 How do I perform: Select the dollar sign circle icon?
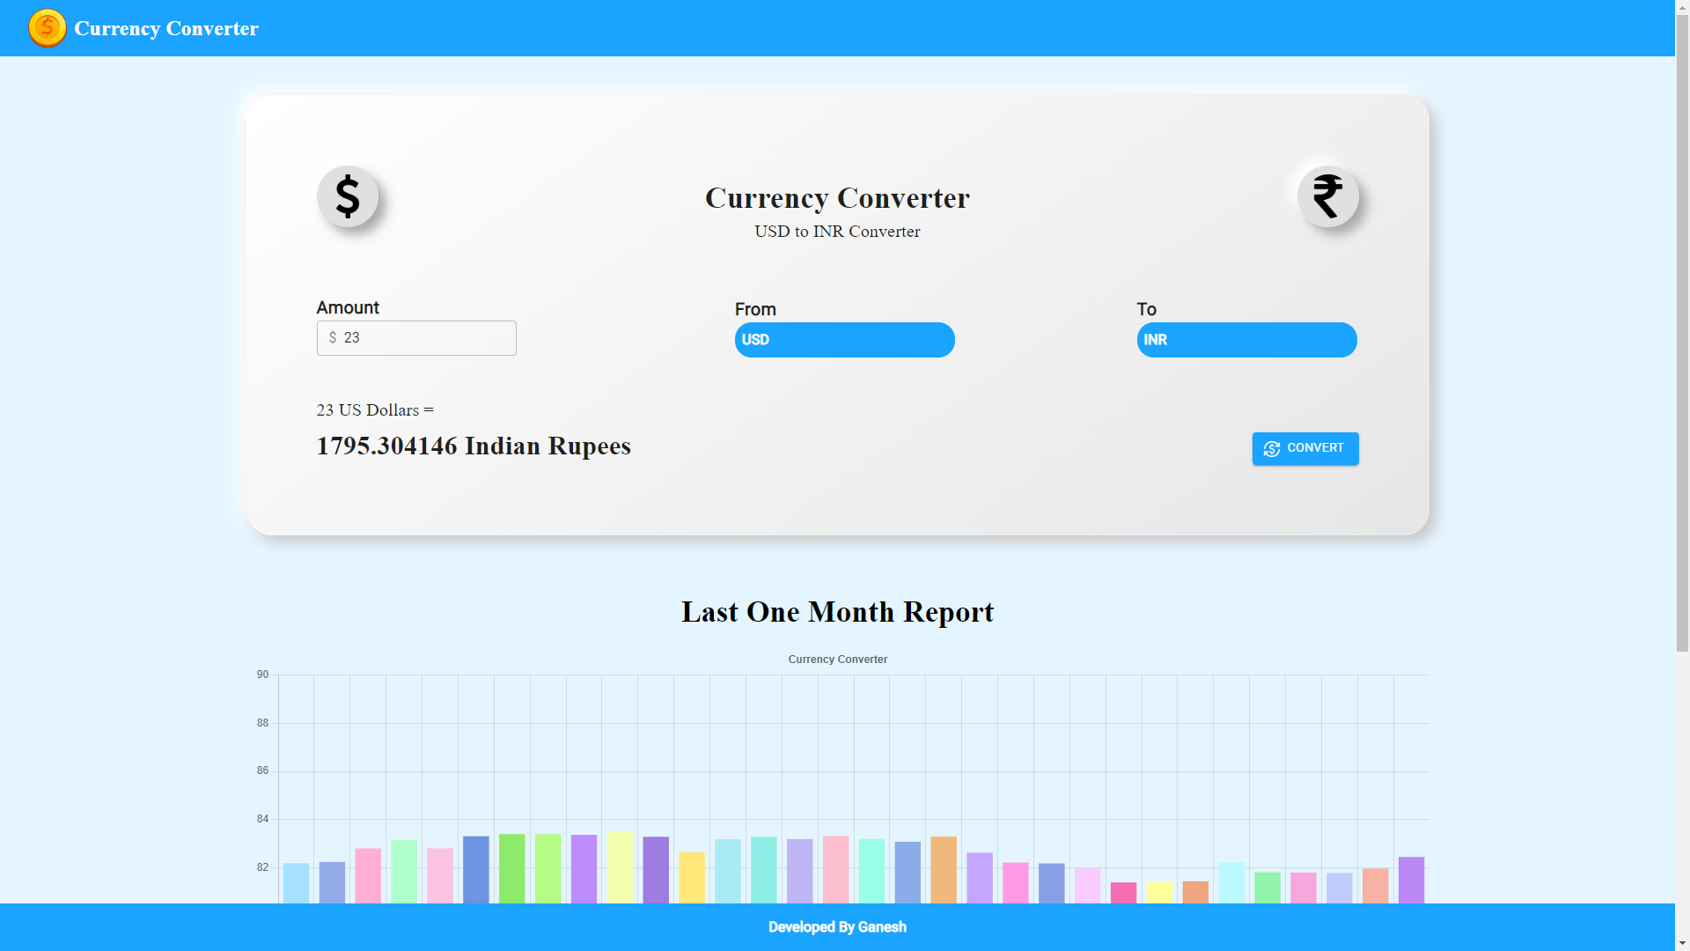coord(349,196)
